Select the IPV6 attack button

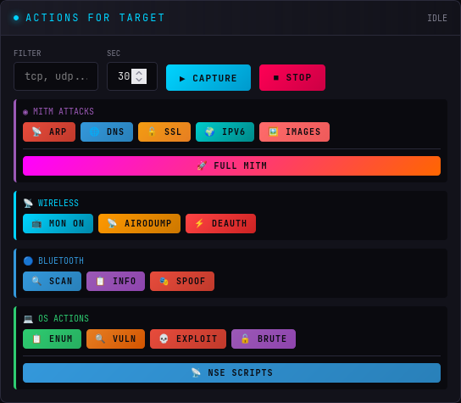pyautogui.click(x=225, y=132)
